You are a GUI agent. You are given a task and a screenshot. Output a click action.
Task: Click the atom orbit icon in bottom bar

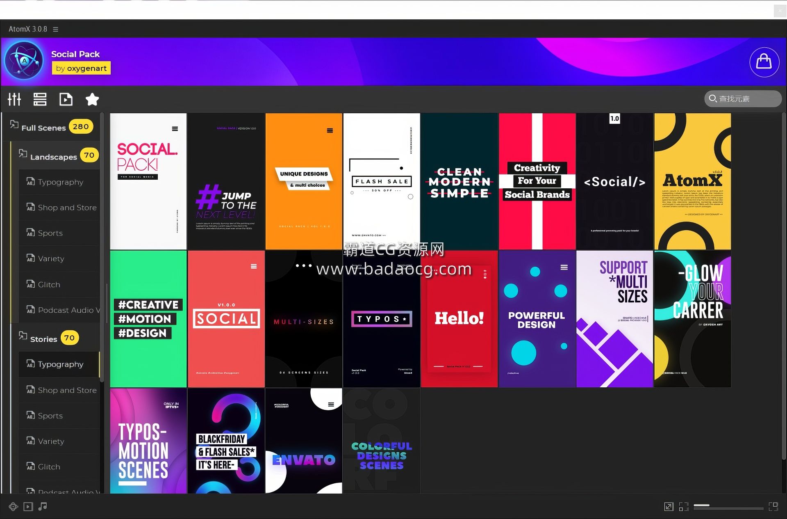point(14,507)
